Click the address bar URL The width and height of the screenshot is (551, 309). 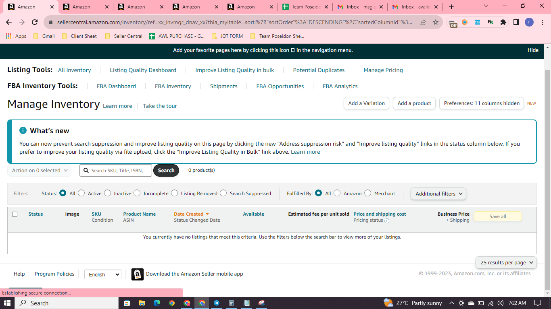click(x=235, y=23)
